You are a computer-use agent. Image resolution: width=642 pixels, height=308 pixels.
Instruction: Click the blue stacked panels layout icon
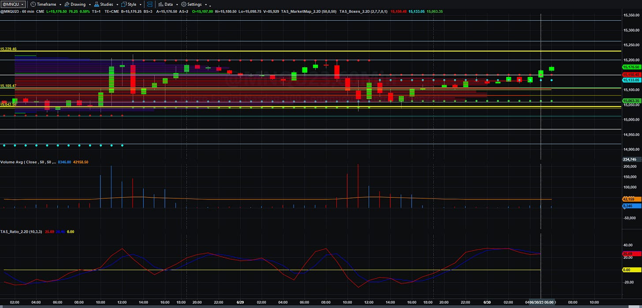point(150,4)
